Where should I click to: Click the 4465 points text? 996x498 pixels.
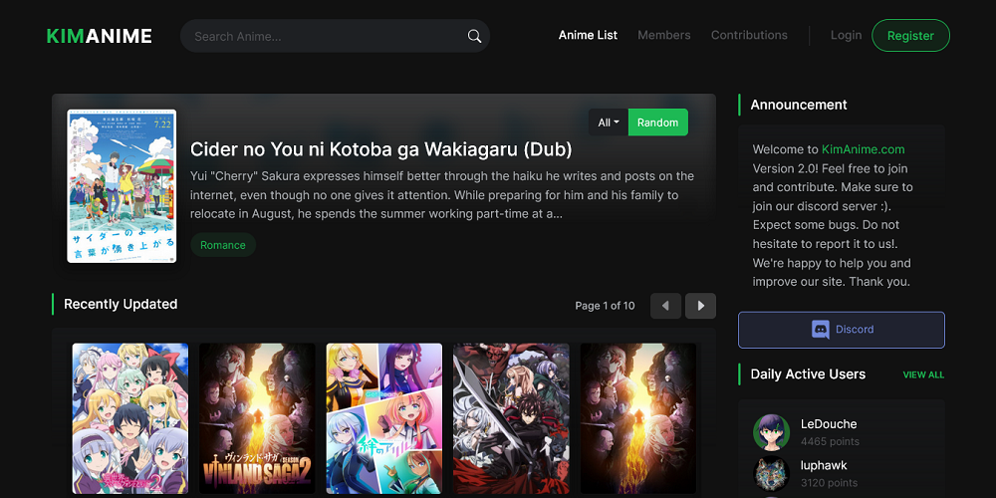tap(830, 441)
